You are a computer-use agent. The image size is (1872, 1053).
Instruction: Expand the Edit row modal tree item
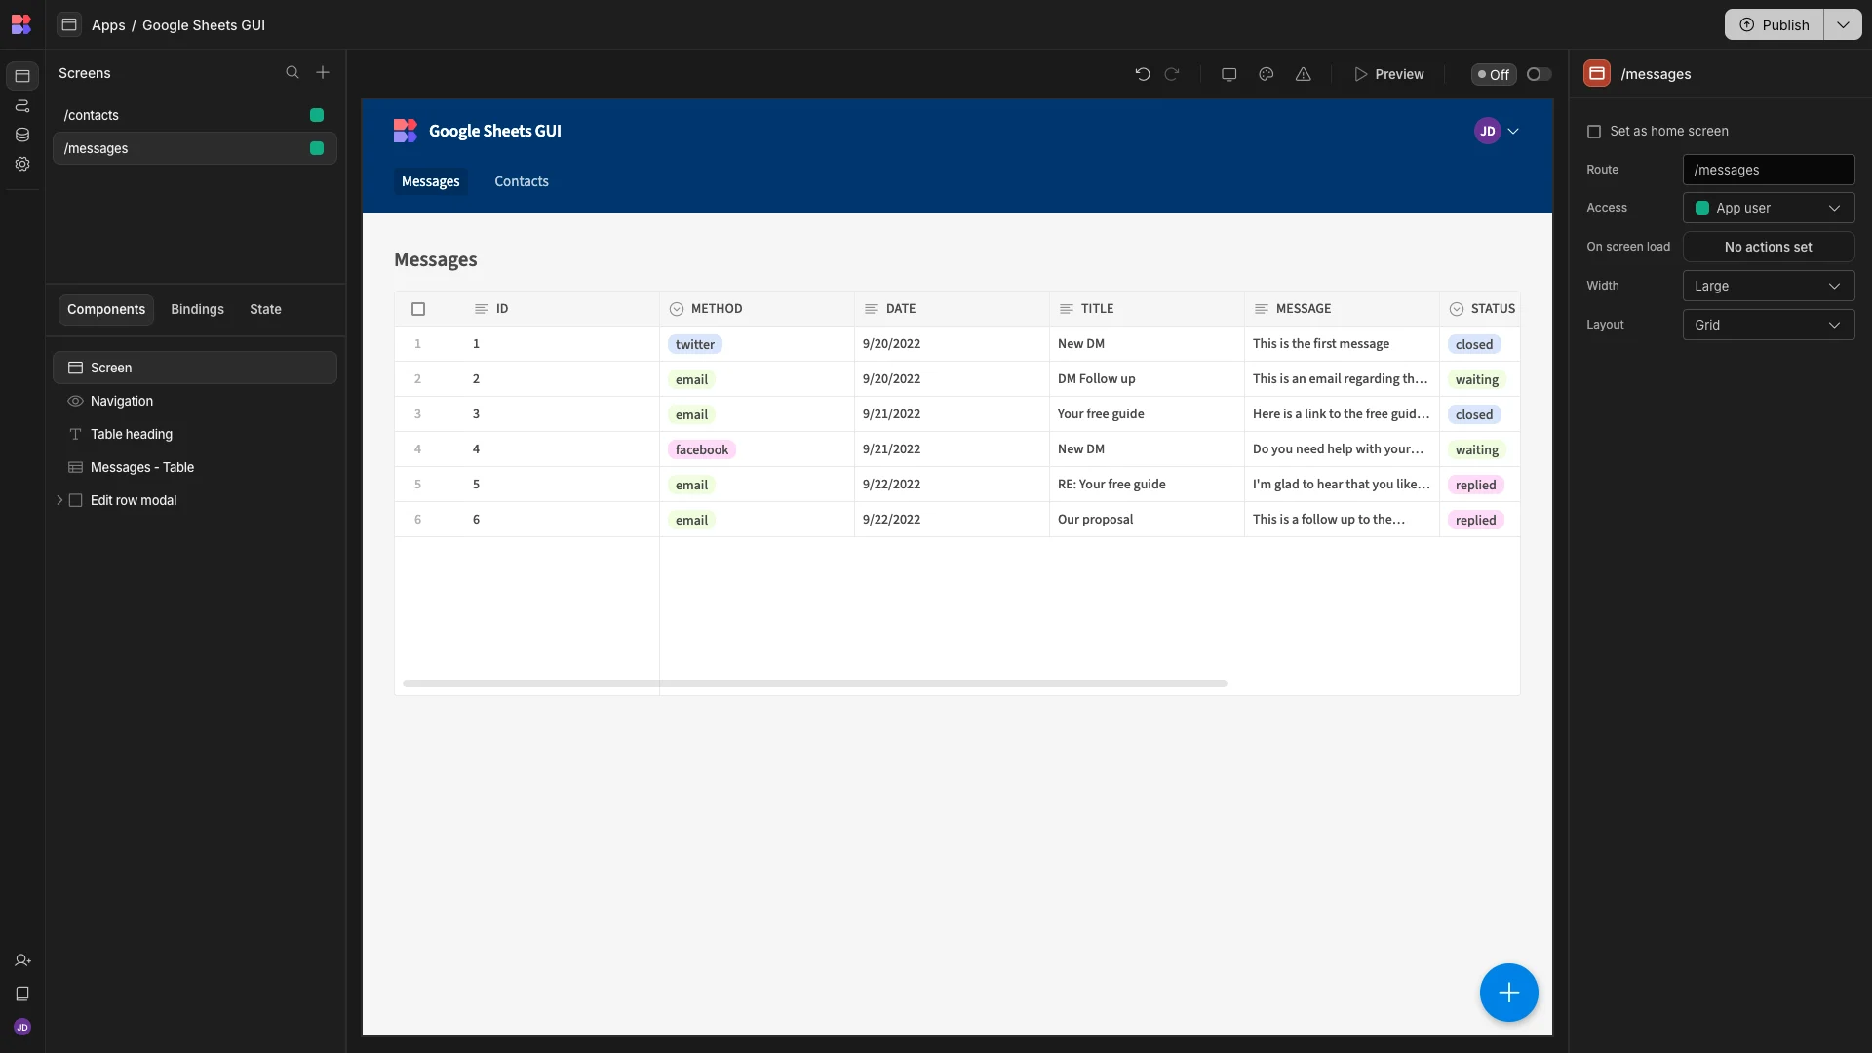click(x=59, y=500)
